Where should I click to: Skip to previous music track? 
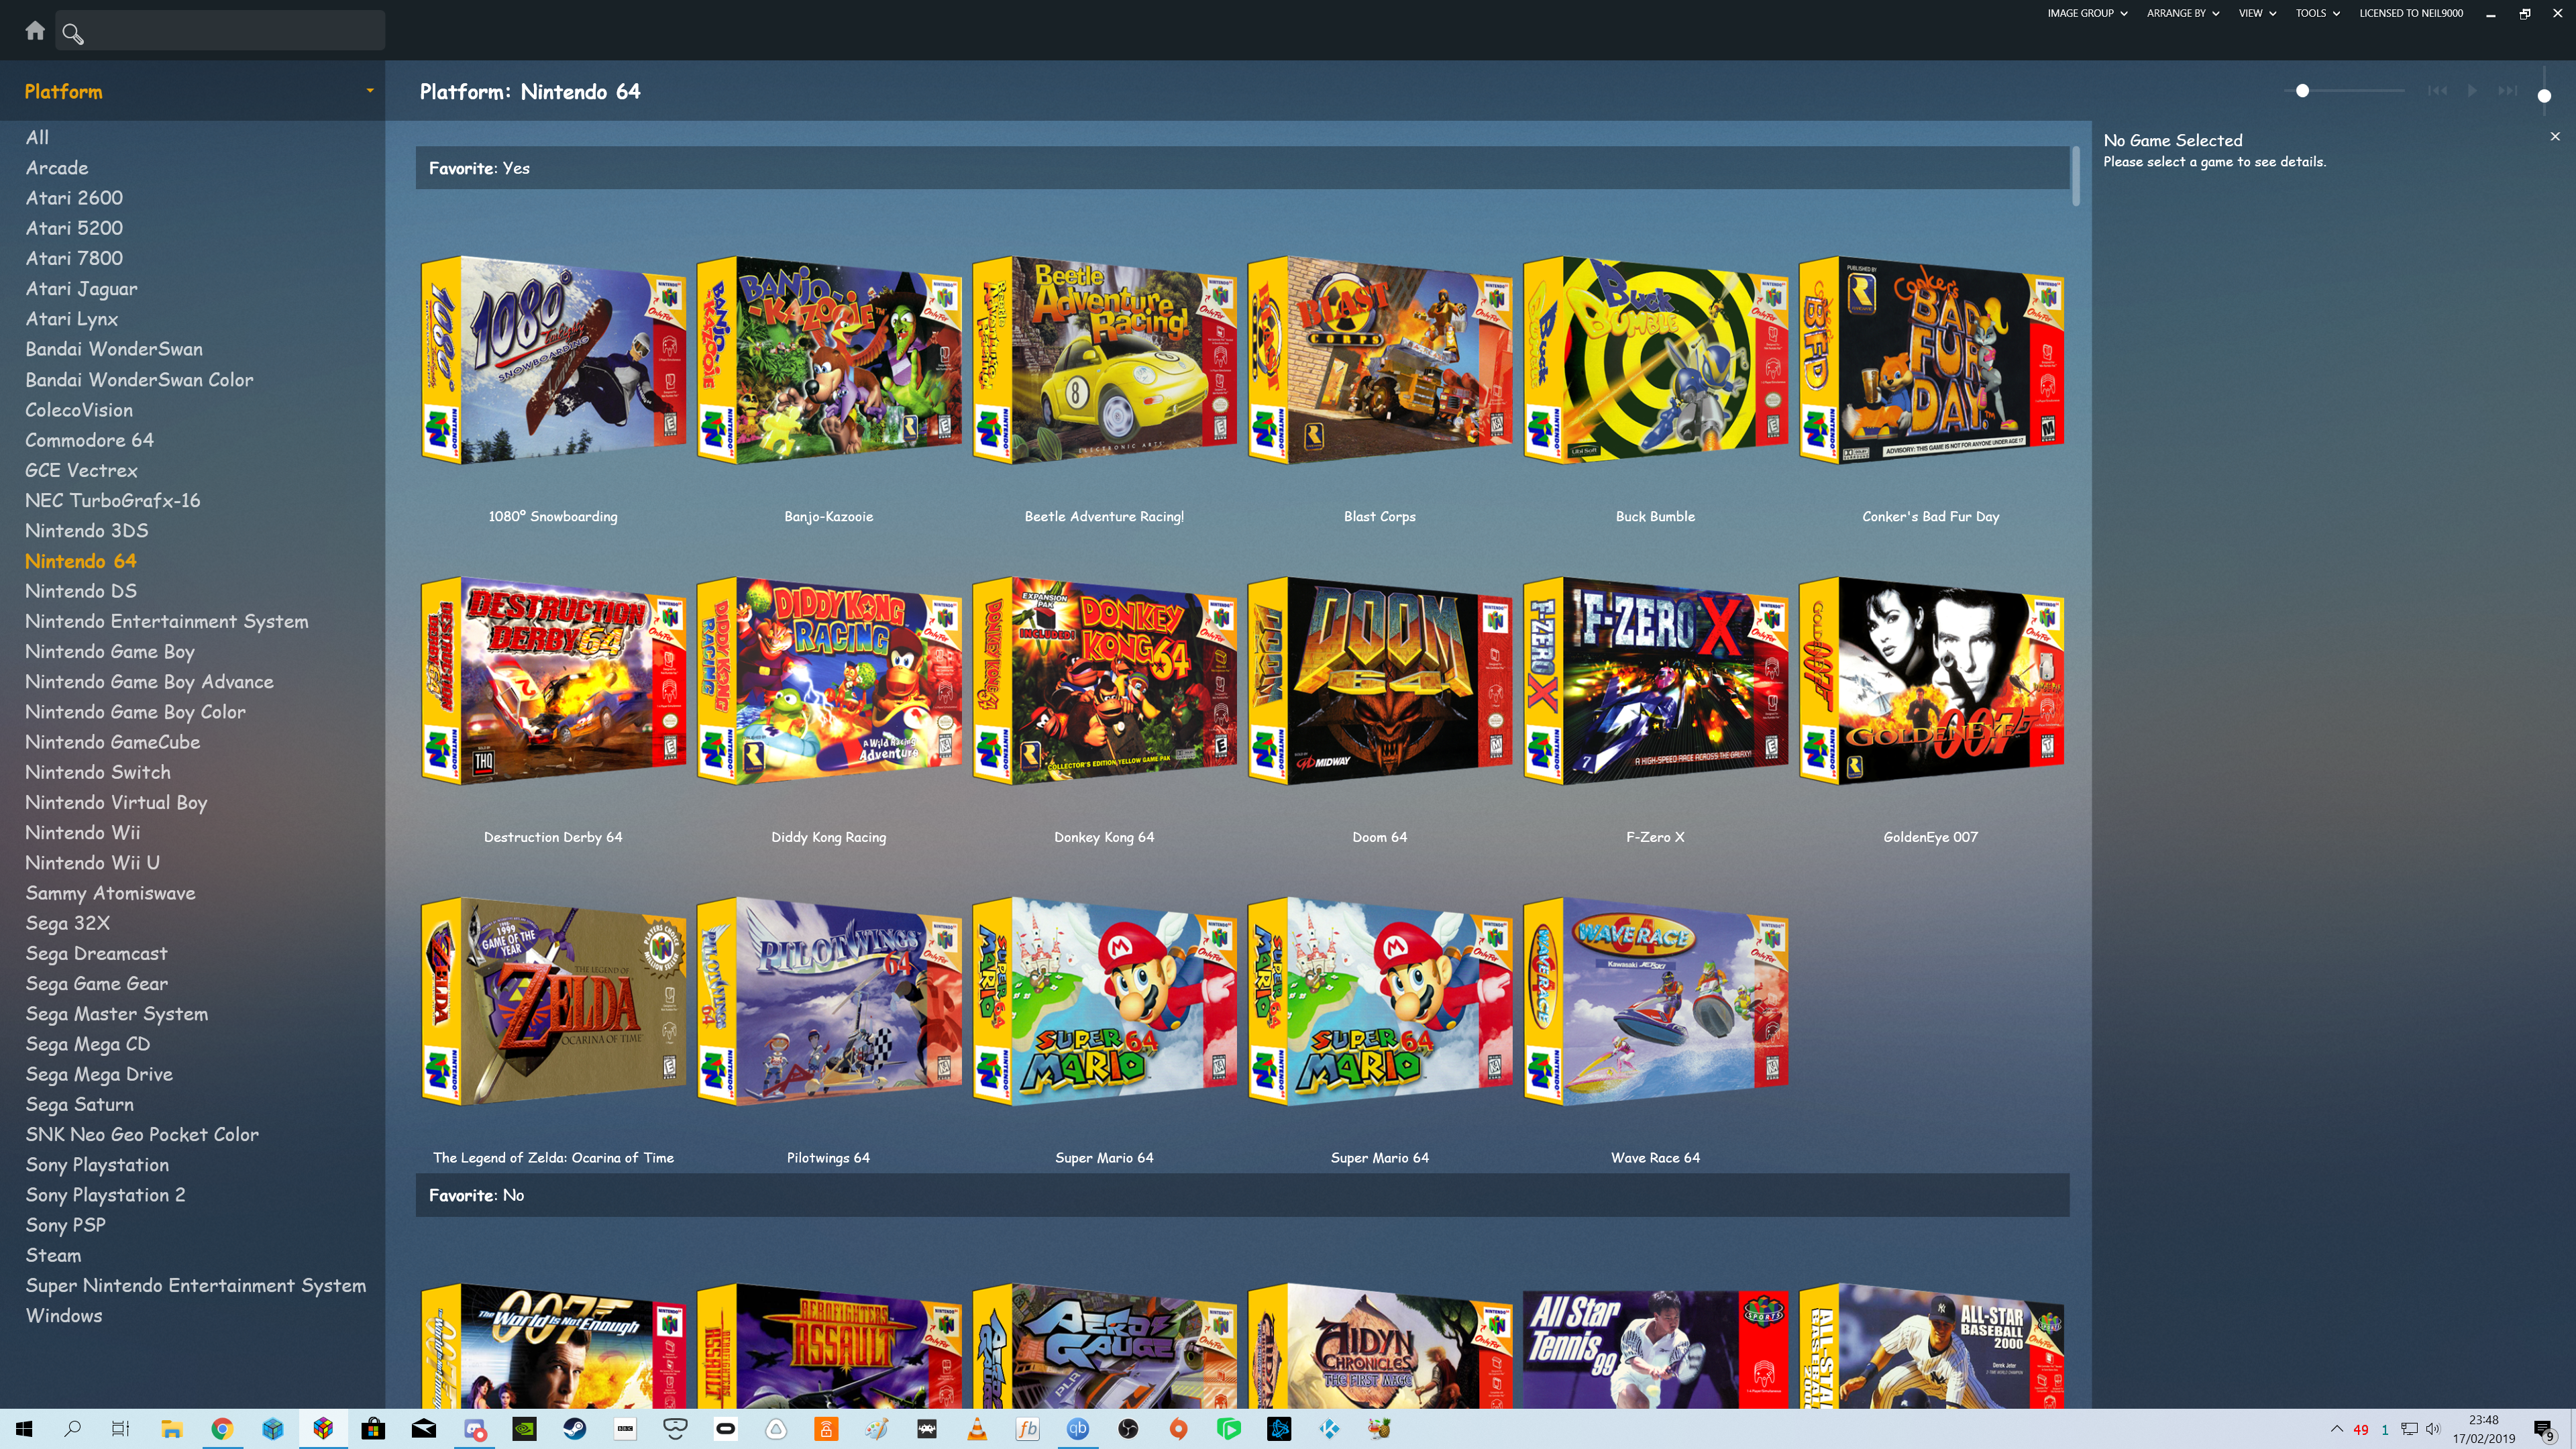[x=2438, y=91]
